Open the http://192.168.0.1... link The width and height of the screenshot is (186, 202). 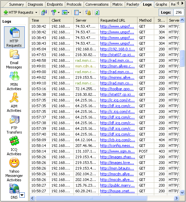point(118,49)
